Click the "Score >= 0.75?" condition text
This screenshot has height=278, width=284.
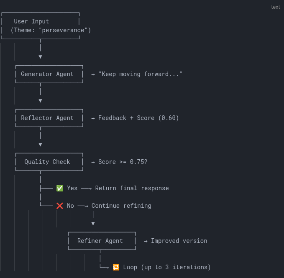point(123,162)
